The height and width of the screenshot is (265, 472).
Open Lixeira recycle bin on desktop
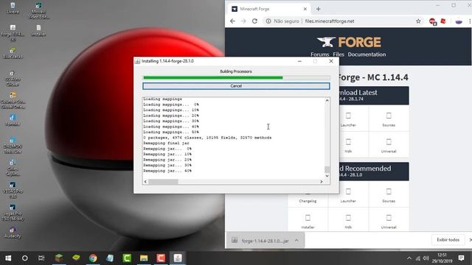(x=13, y=8)
